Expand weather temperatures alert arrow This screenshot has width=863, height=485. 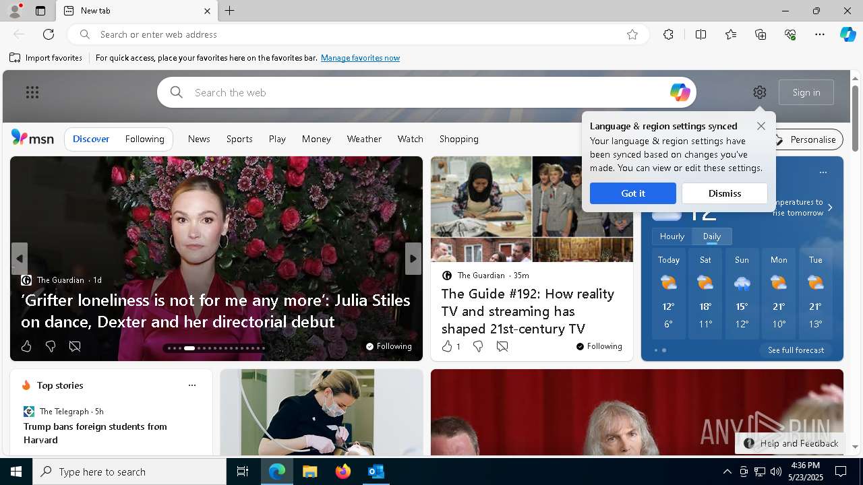(830, 207)
